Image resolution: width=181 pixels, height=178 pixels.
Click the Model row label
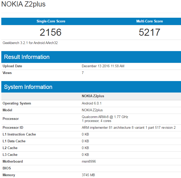[x=8, y=110]
